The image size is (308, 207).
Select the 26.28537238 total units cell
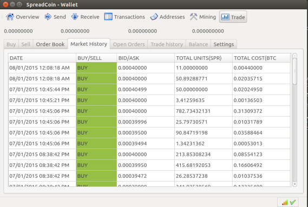coord(204,176)
